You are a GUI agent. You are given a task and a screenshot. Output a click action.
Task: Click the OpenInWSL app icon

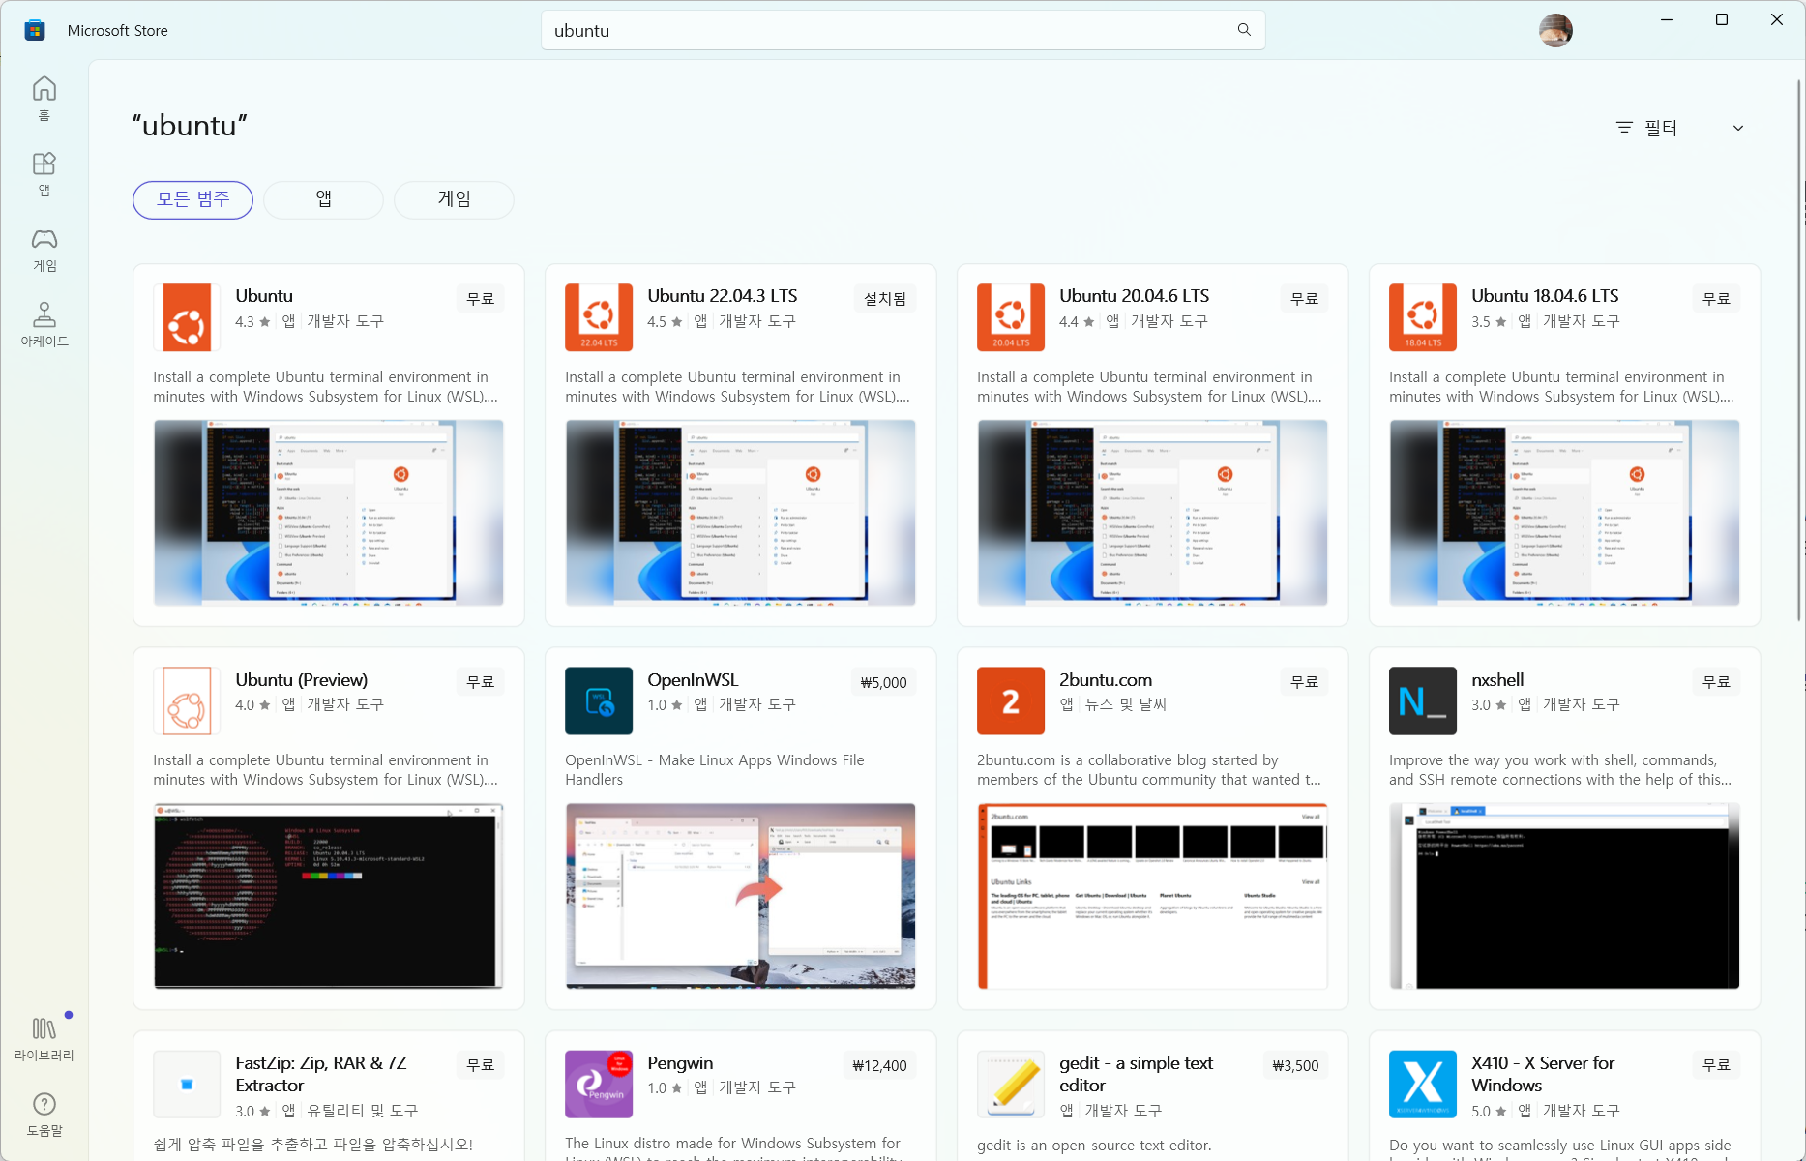click(599, 700)
